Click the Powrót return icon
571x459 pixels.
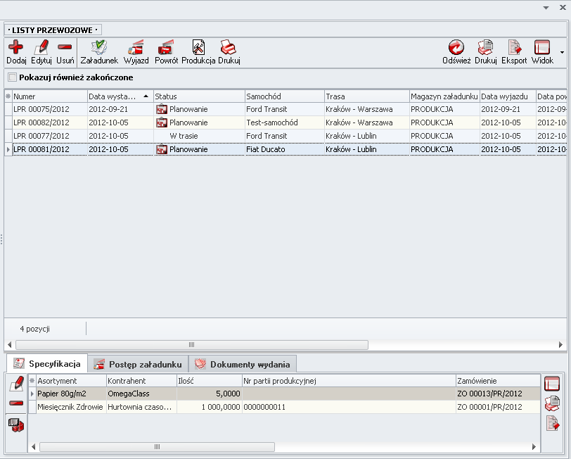166,48
